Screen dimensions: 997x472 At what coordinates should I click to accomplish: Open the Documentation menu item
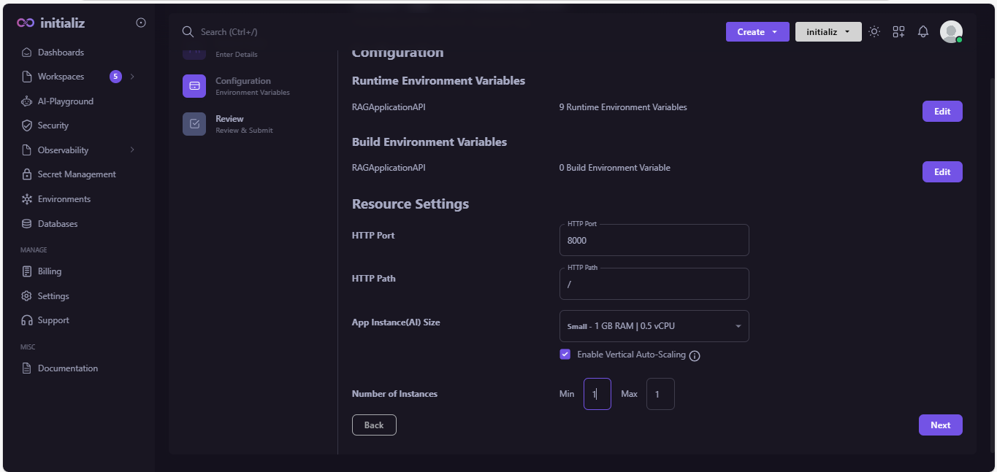coord(69,368)
